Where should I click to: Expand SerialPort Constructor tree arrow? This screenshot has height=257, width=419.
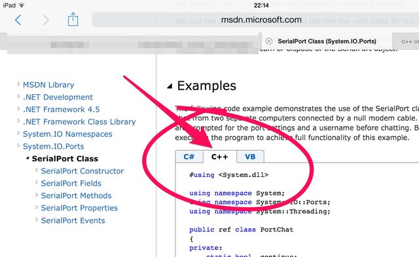[x=37, y=170]
